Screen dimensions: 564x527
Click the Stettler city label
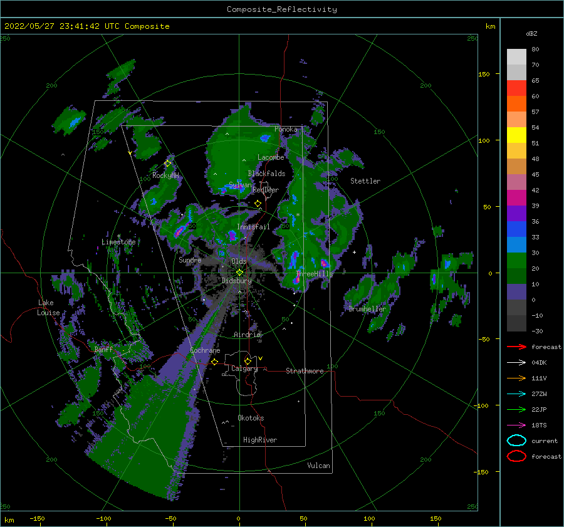pyautogui.click(x=365, y=181)
